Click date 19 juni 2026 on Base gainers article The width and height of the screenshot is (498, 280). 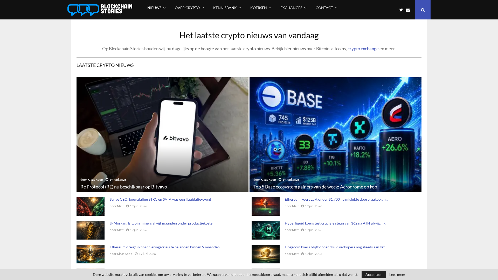point(291,180)
